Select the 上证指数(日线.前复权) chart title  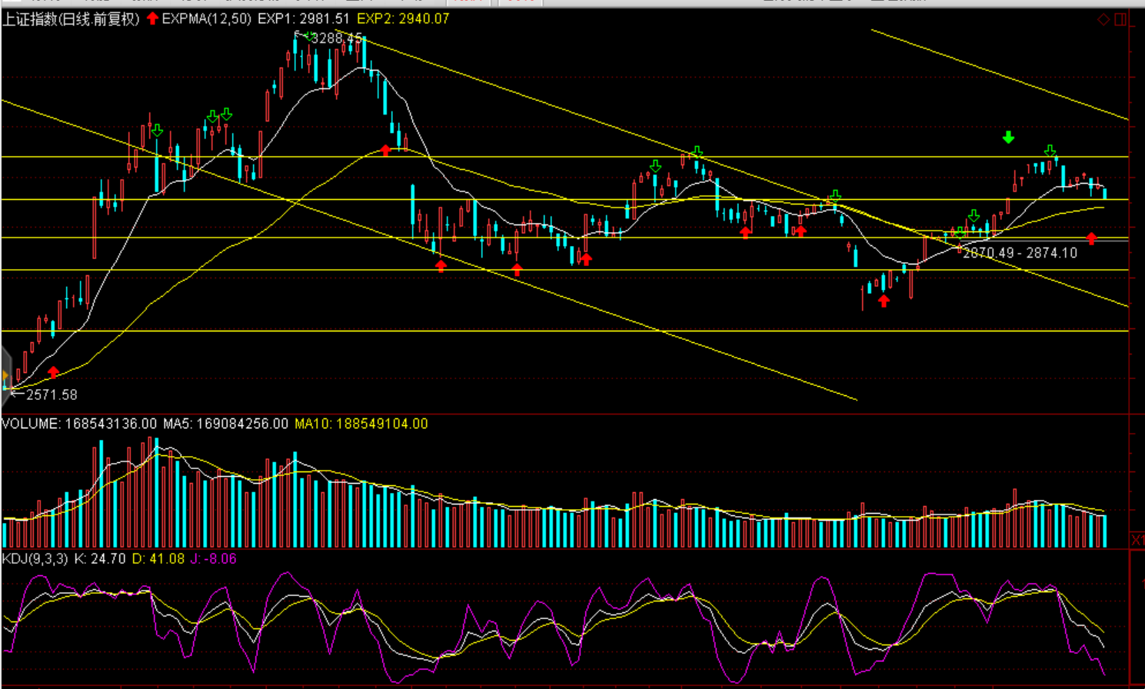[71, 19]
